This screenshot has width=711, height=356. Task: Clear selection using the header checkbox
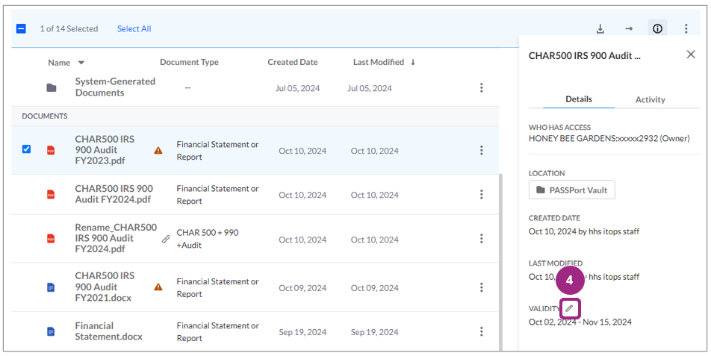[21, 28]
